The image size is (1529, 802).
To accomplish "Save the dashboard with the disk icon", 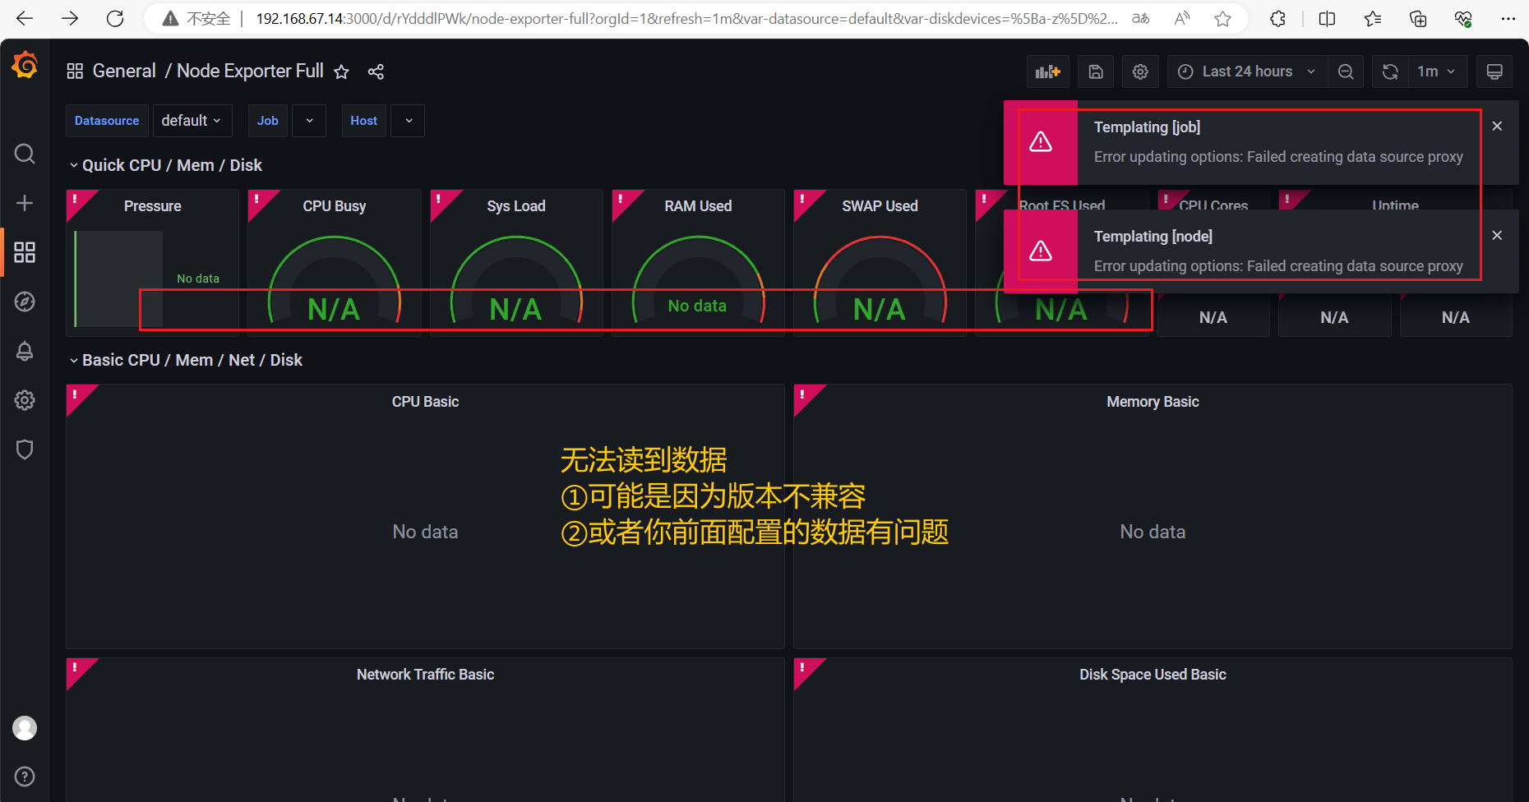I will 1096,71.
